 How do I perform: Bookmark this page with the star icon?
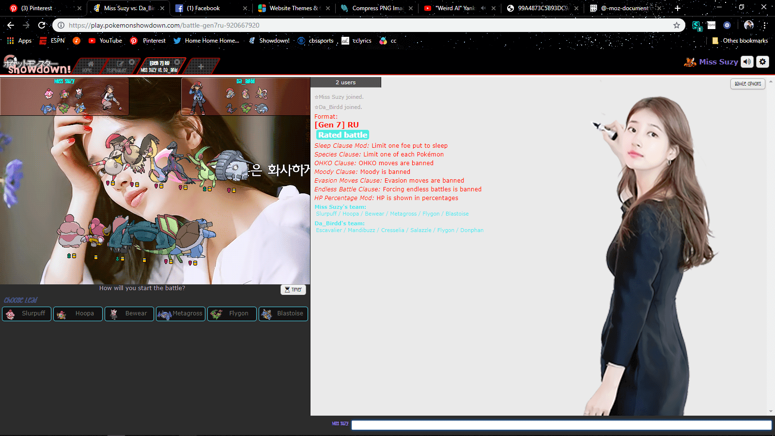pos(677,25)
